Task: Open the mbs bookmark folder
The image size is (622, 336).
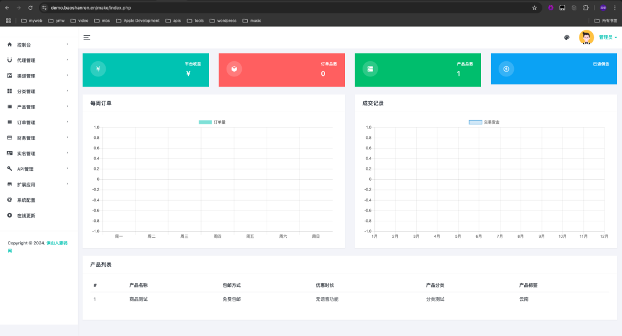Action: coord(102,21)
